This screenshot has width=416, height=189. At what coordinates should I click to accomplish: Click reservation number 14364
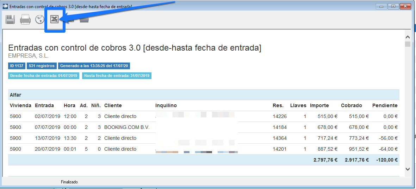tap(280, 138)
